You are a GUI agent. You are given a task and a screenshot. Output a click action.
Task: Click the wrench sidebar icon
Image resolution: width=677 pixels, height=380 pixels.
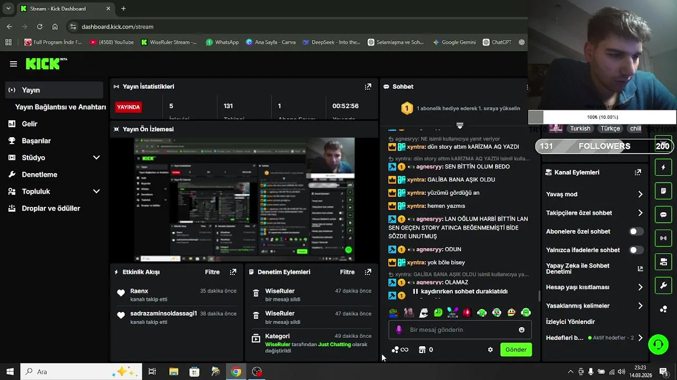tap(663, 286)
